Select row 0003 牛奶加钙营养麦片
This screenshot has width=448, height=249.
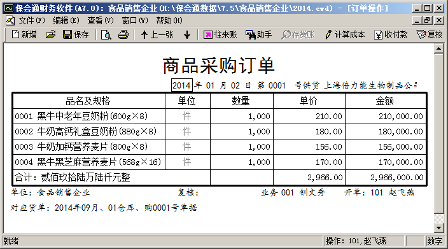click(x=89, y=146)
